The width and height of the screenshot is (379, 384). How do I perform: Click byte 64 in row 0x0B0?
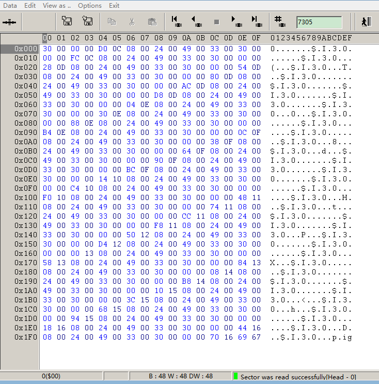click(x=186, y=151)
